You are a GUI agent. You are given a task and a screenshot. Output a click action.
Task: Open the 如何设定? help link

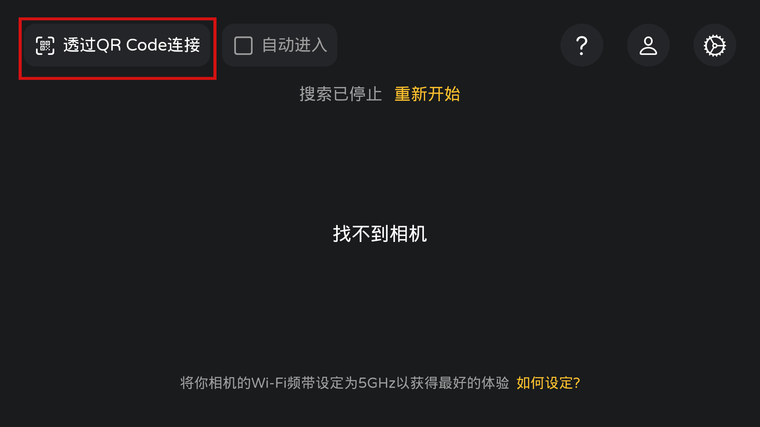(x=548, y=383)
